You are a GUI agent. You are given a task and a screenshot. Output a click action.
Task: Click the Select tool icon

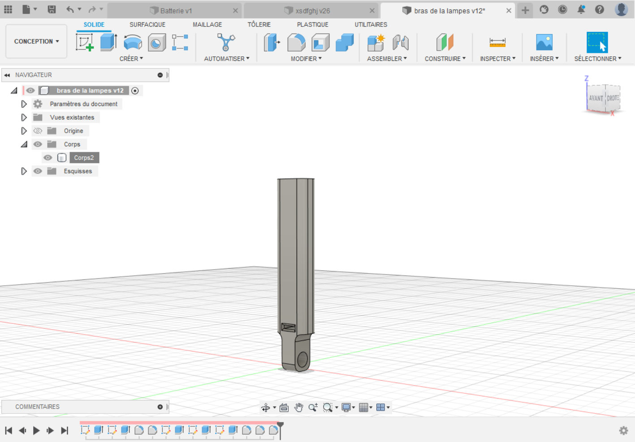(x=597, y=43)
